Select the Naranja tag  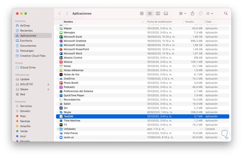[33, 121]
